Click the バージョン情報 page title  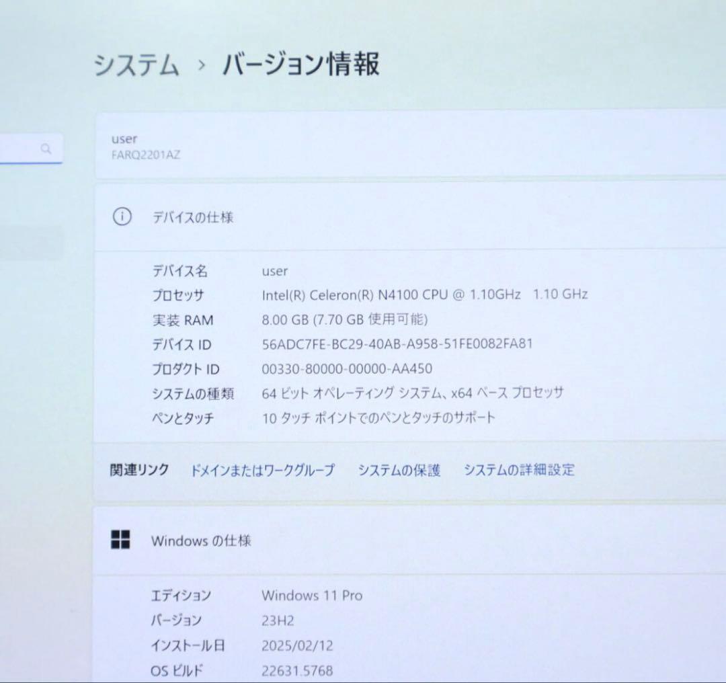(x=300, y=65)
